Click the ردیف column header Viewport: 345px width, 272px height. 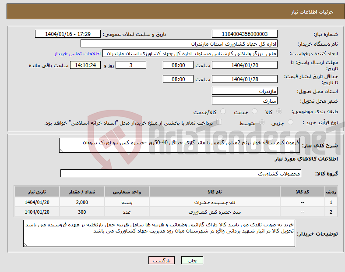(x=331, y=192)
